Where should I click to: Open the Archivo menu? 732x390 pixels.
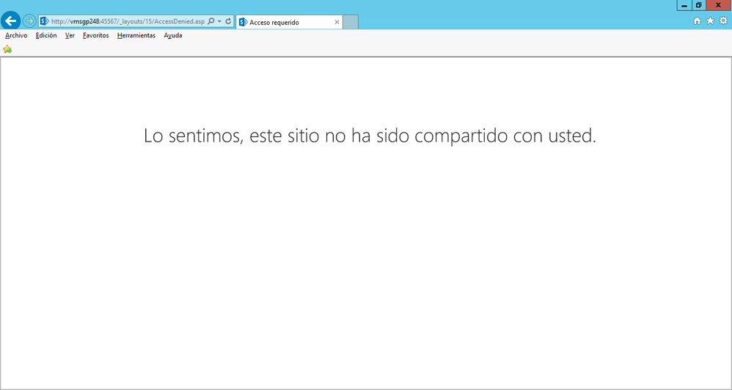(x=16, y=35)
